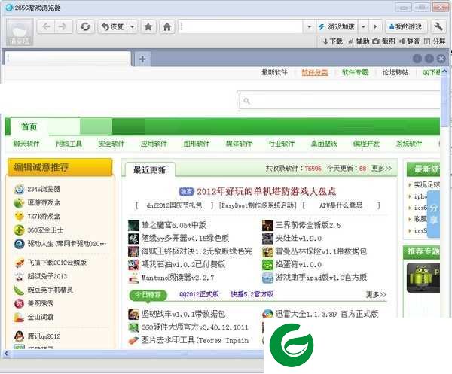Open 媒体软件 category
The height and width of the screenshot is (374, 452).
click(239, 144)
